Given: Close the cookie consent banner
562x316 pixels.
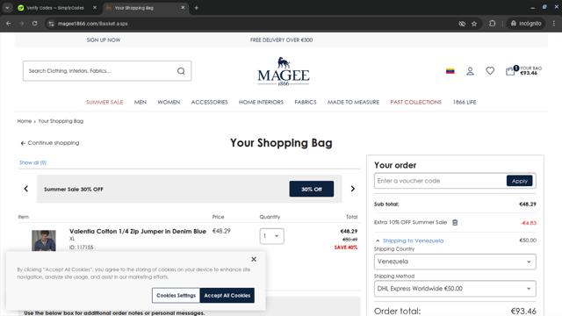Looking at the screenshot, I should 254,259.
